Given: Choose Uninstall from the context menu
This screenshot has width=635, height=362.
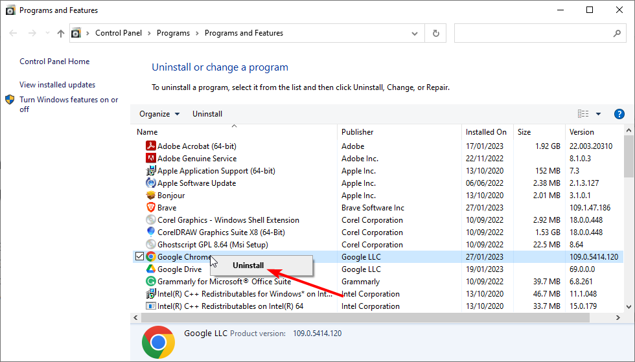Looking at the screenshot, I should [262, 266].
